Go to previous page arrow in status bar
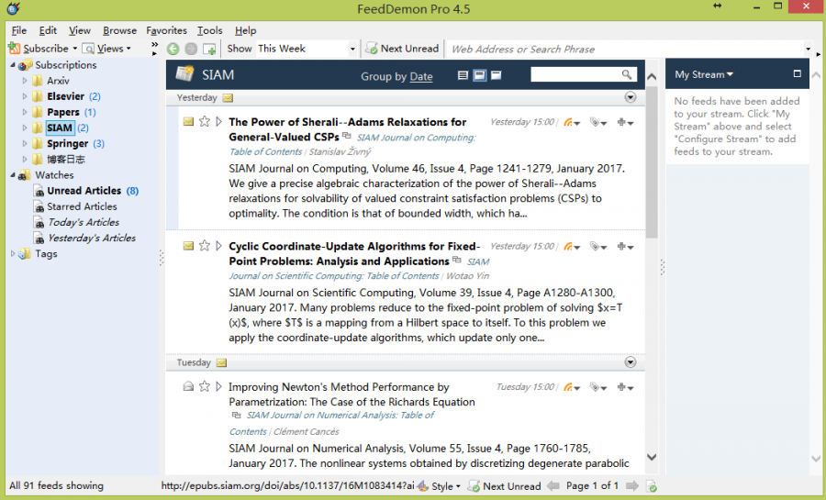This screenshot has height=500, width=826. [553, 486]
